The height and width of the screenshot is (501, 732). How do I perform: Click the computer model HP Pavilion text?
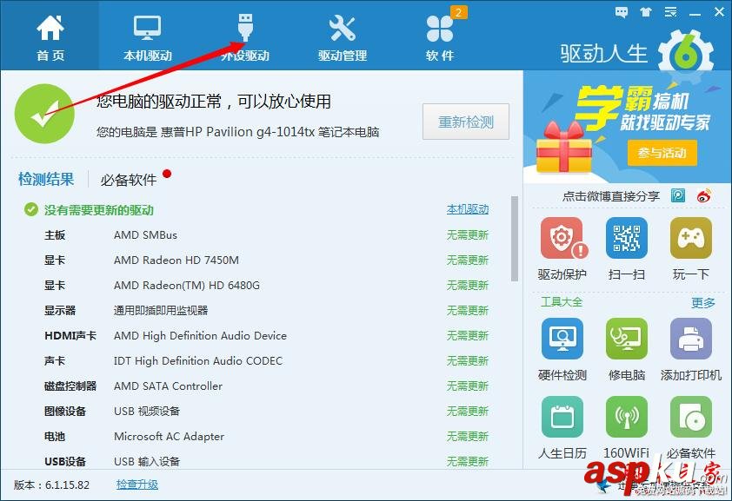237,132
